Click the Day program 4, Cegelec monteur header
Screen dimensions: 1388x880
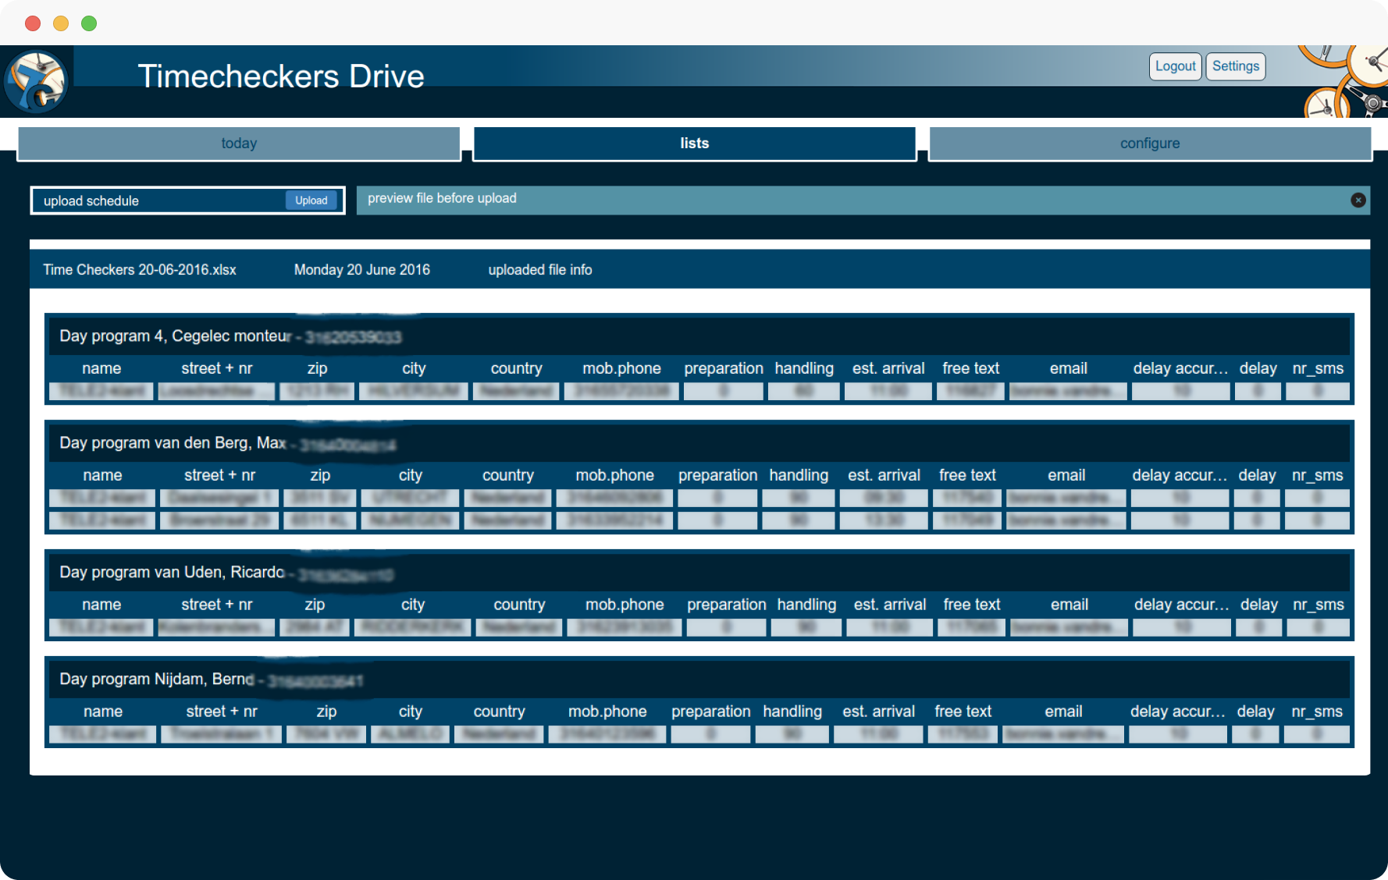pos(173,335)
